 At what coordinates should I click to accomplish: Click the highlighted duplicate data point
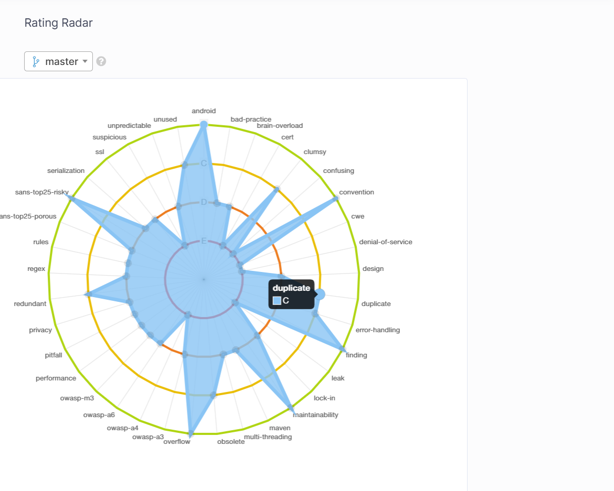320,294
